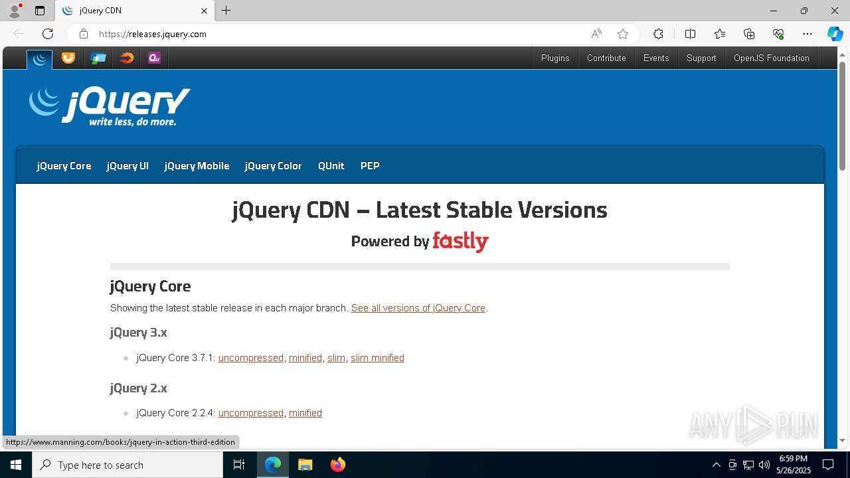
Task: Open the notifications action center icon
Action: click(x=828, y=465)
